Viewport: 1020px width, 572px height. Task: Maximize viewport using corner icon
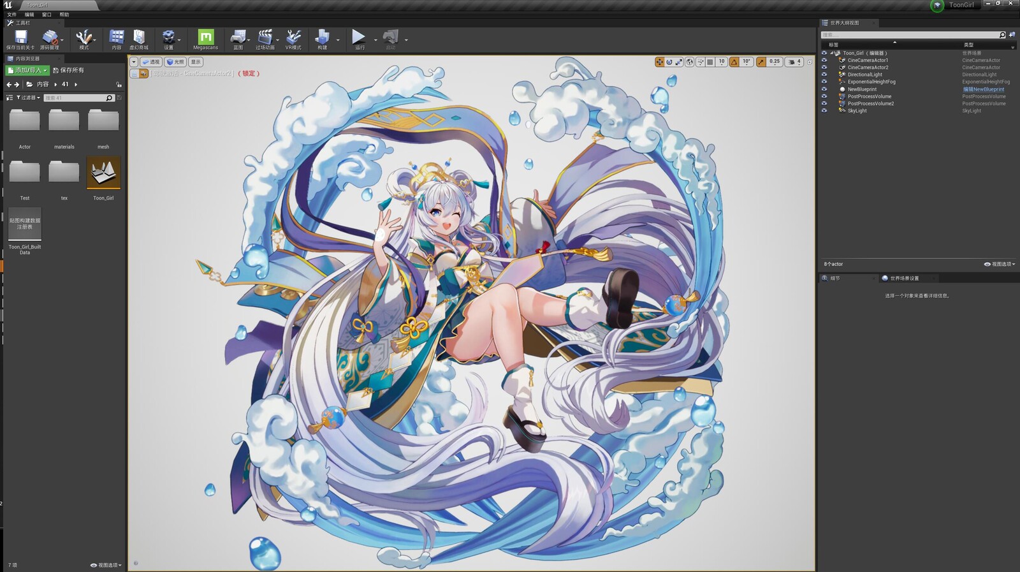810,62
